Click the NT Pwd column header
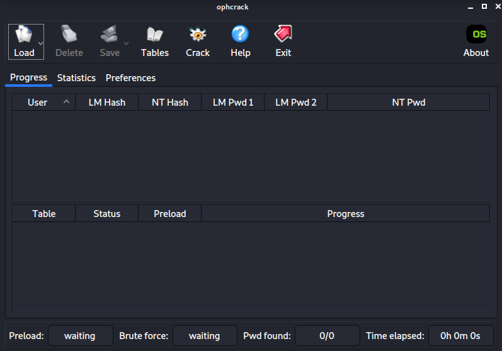This screenshot has width=502, height=351. [408, 103]
